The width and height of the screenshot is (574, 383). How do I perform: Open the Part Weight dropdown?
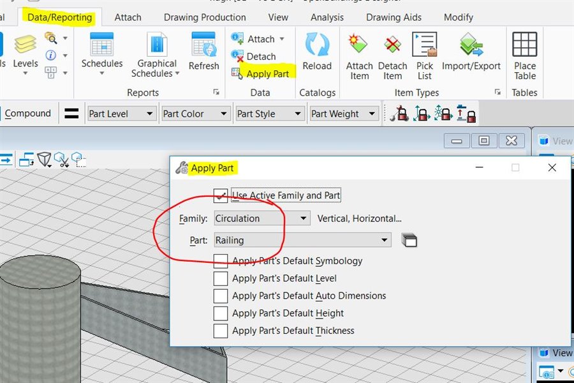click(x=344, y=114)
